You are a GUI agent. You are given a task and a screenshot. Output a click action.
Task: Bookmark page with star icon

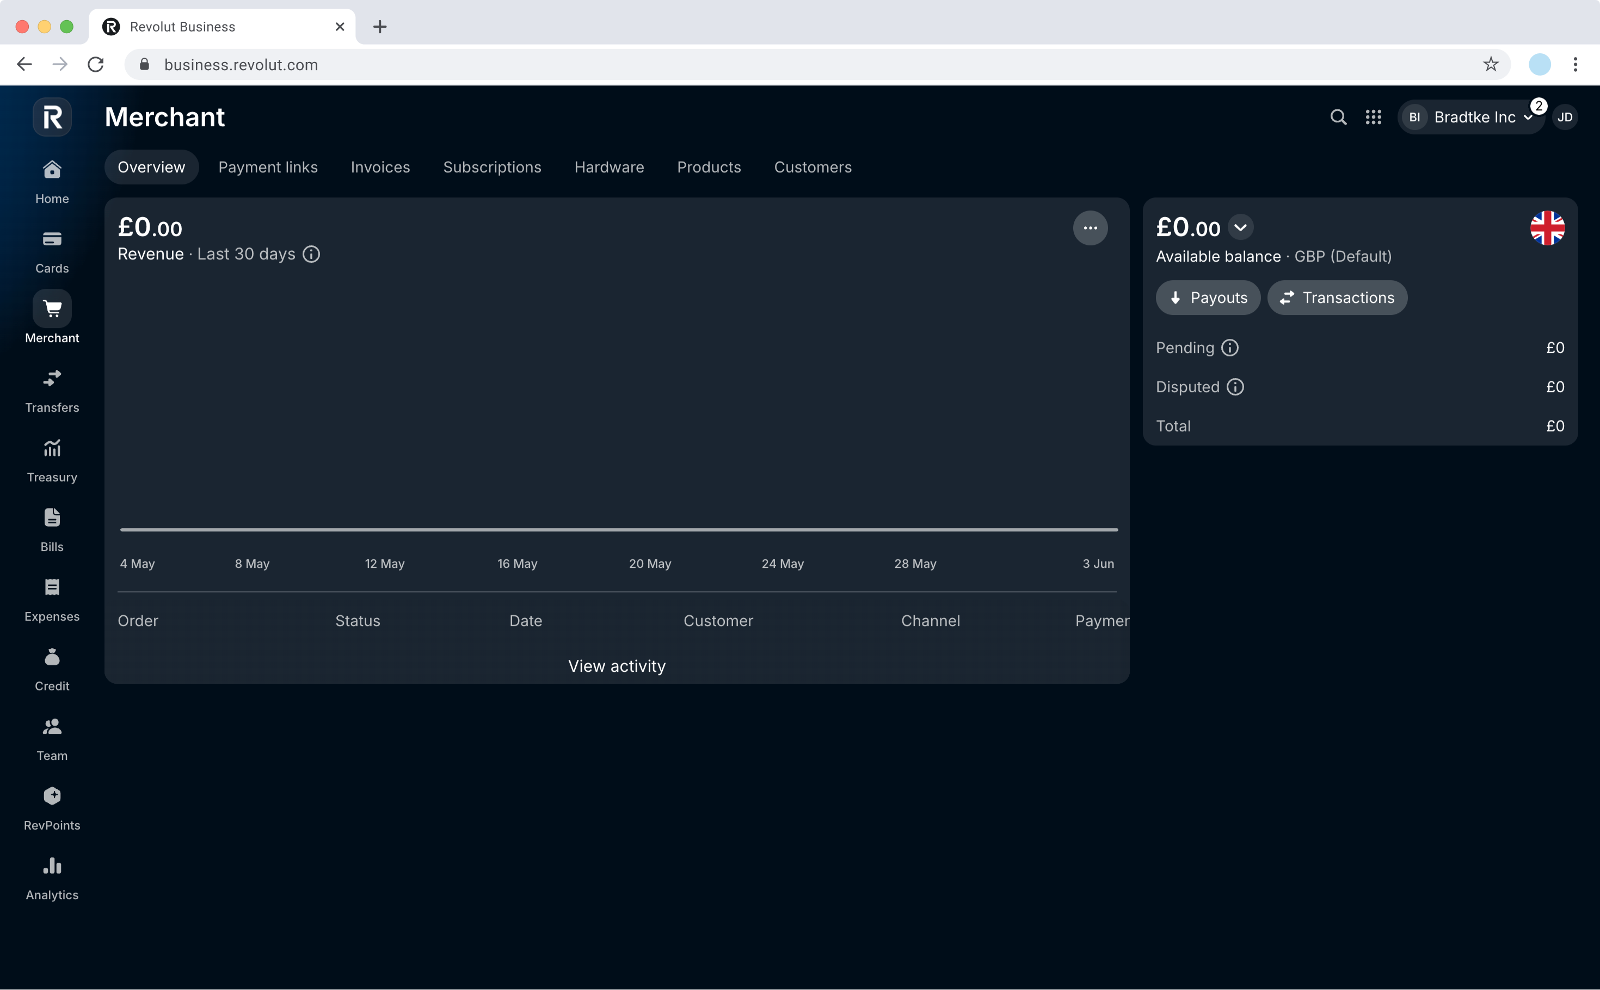click(x=1491, y=64)
